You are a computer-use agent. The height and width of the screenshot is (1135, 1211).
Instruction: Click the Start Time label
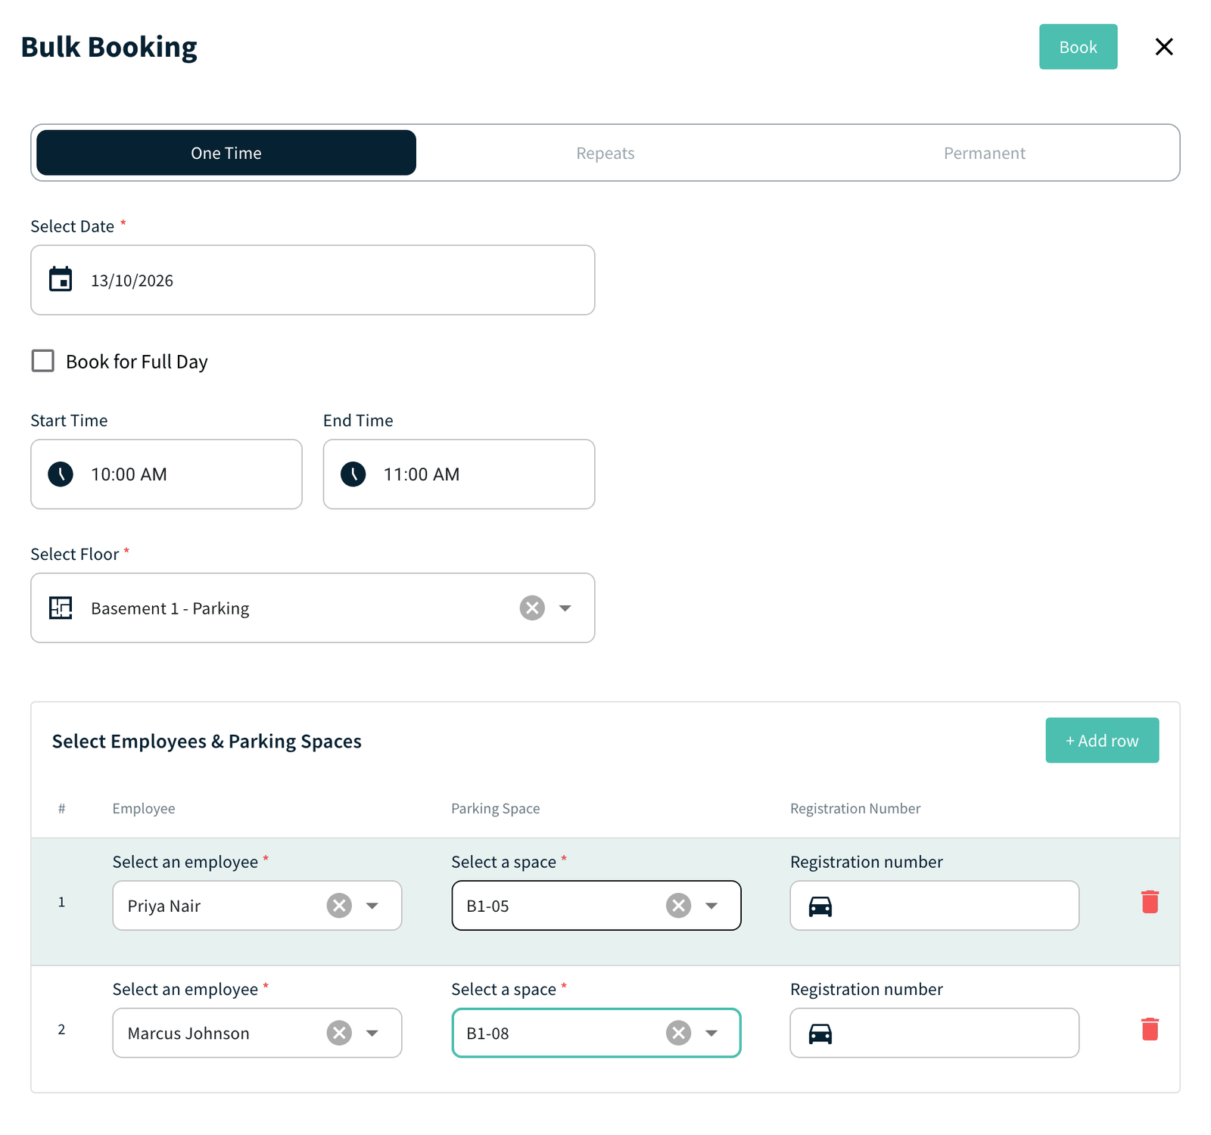pyautogui.click(x=69, y=421)
